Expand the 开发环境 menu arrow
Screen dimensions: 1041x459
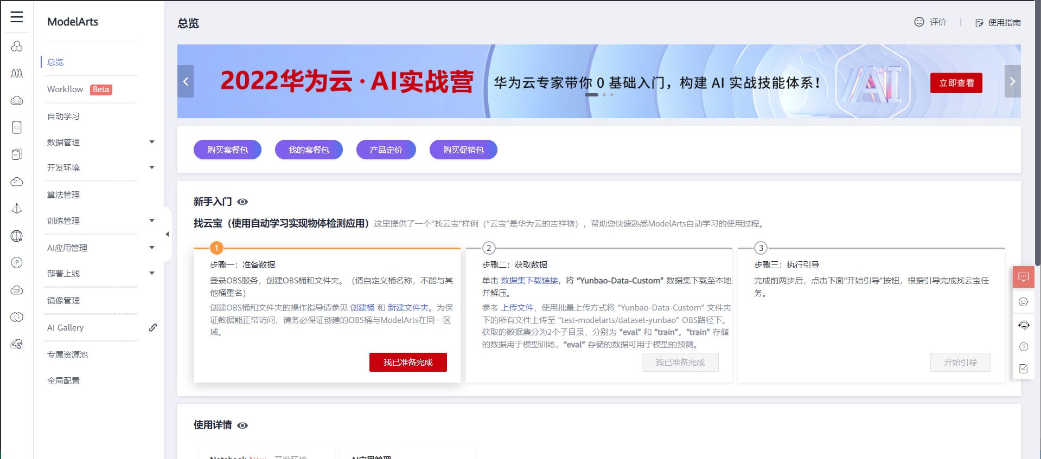152,167
